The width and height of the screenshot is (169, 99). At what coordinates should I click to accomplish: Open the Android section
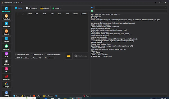[x=6, y=47]
